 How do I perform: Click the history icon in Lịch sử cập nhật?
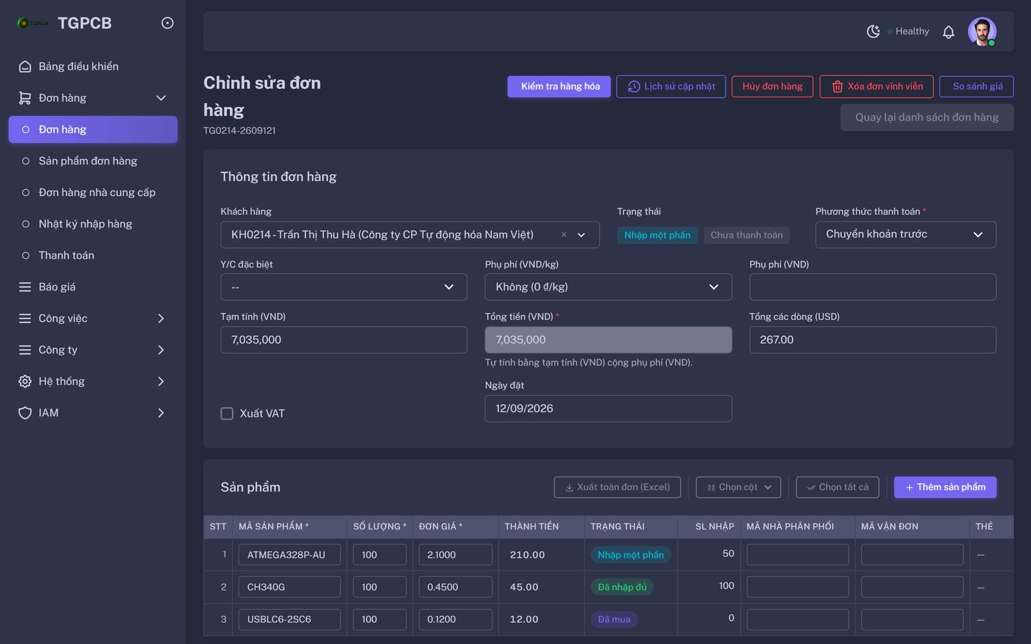[634, 86]
